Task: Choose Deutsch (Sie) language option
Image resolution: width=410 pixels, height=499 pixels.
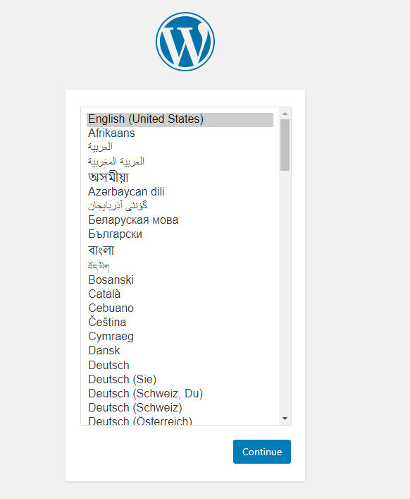Action: pos(180,379)
